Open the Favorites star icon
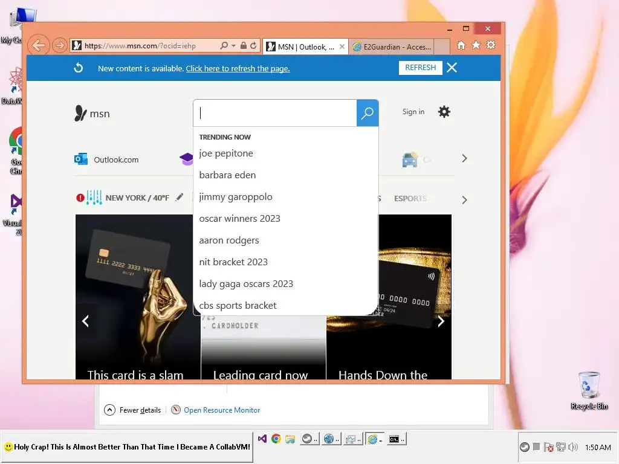 tap(476, 45)
